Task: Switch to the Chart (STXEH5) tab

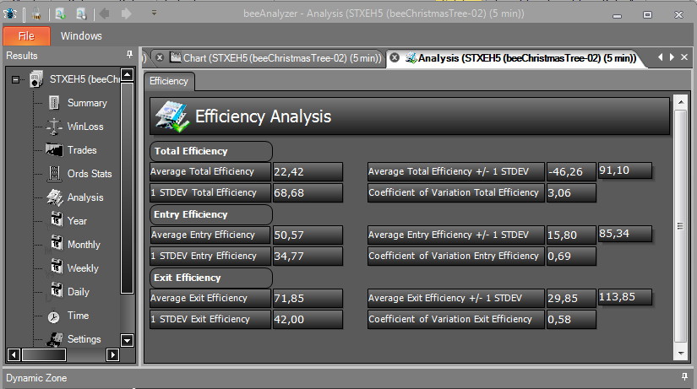Action: pyautogui.click(x=276, y=58)
